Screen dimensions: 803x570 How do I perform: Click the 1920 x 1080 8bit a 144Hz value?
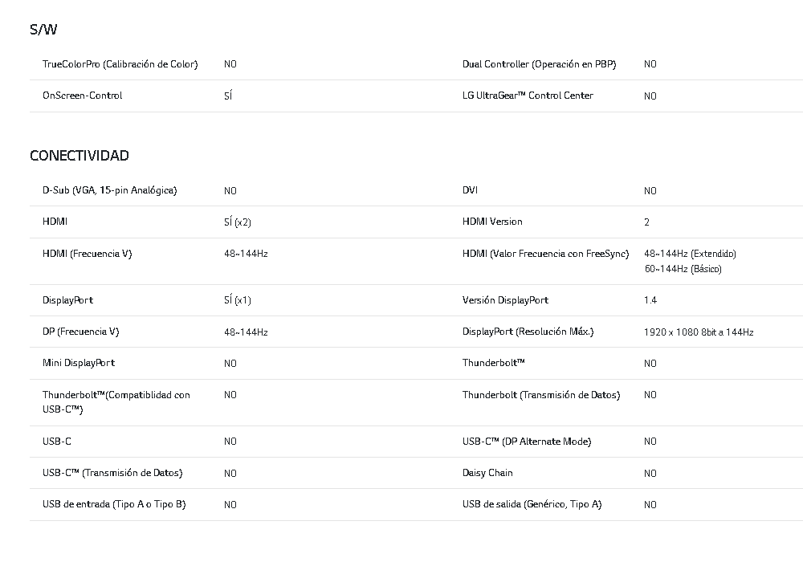click(x=699, y=332)
